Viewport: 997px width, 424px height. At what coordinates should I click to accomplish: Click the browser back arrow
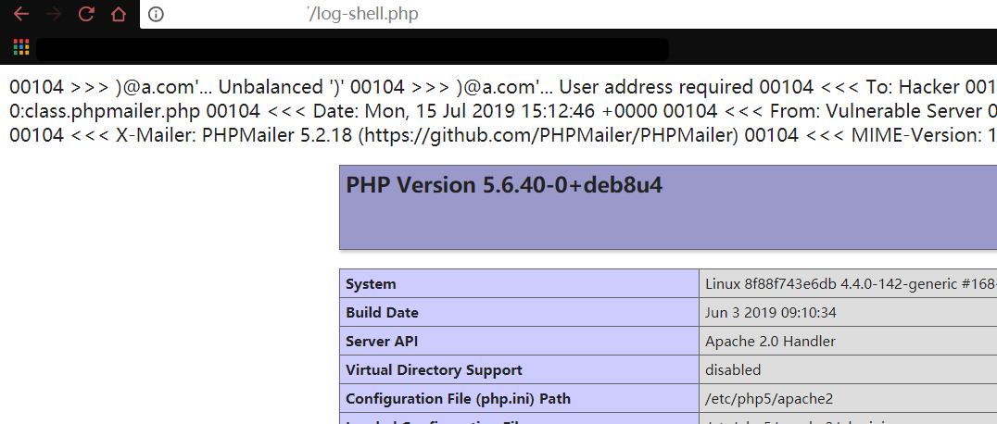tap(21, 14)
